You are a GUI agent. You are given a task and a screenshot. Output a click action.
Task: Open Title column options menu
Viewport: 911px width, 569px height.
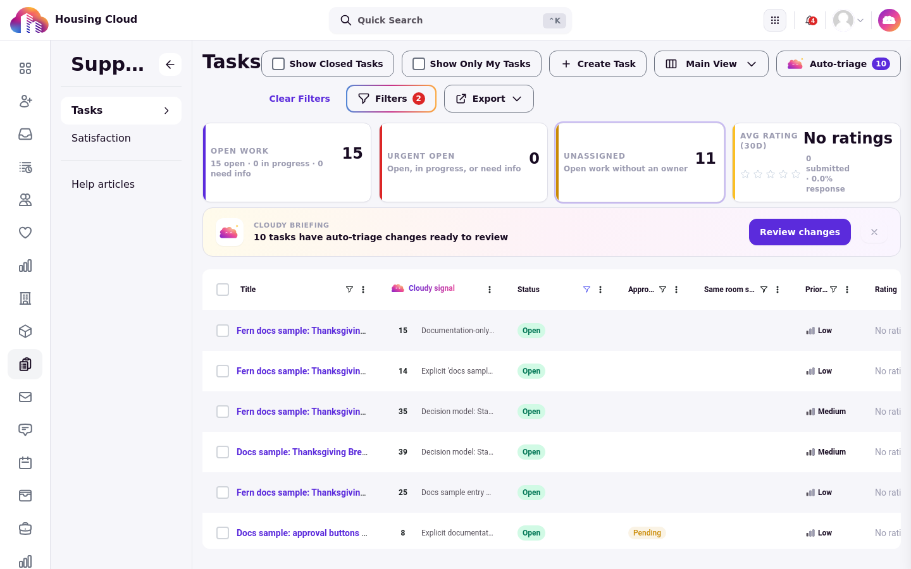(x=363, y=290)
